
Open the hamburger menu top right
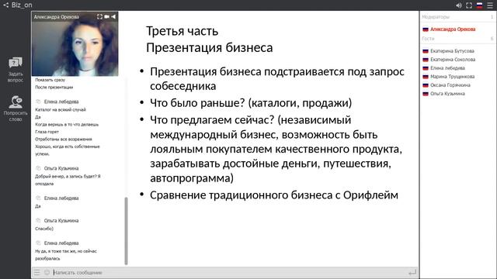click(x=490, y=5)
